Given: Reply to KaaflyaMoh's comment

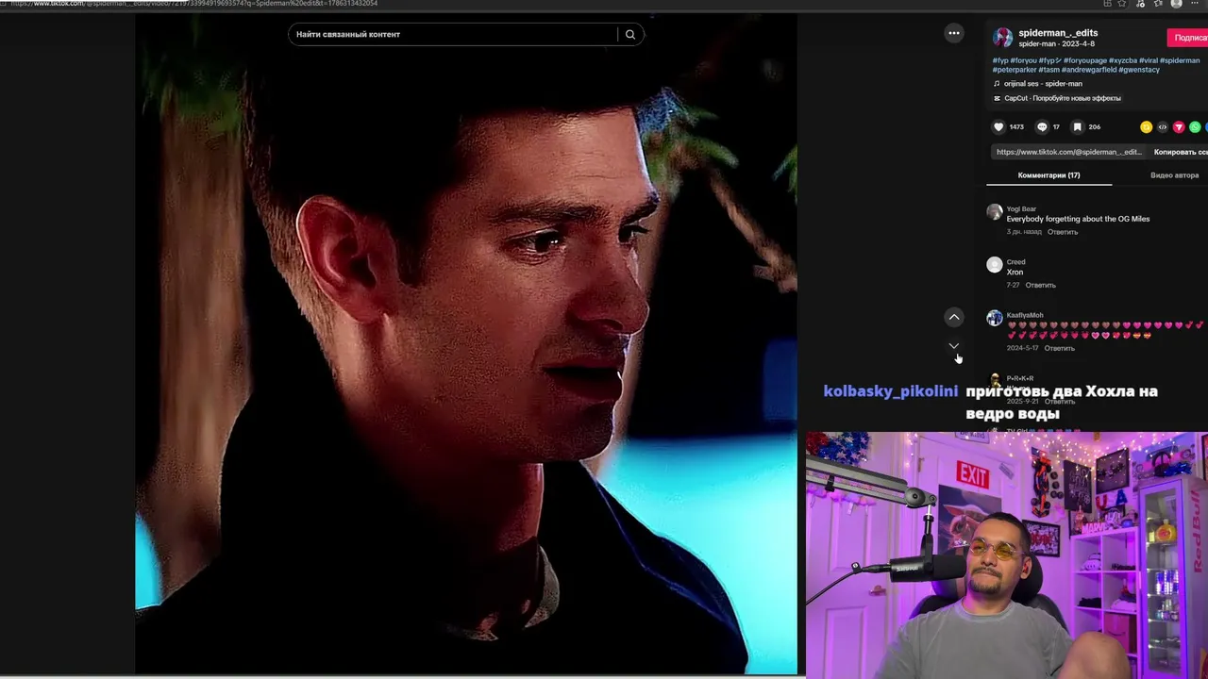Looking at the screenshot, I should coord(1060,348).
